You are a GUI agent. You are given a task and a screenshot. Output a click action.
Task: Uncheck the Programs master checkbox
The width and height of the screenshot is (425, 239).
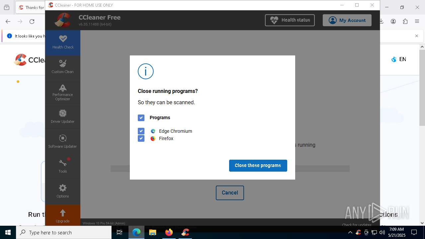click(141, 118)
